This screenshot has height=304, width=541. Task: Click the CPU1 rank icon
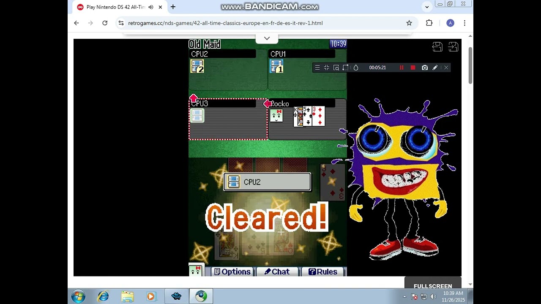[276, 66]
